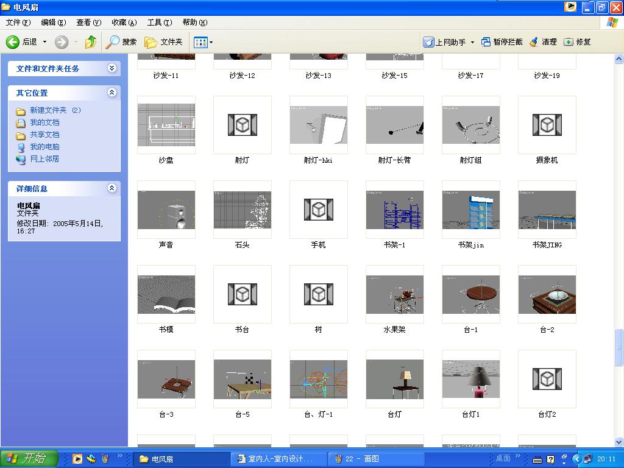Click the vertical scrollbar thumb

point(619,347)
